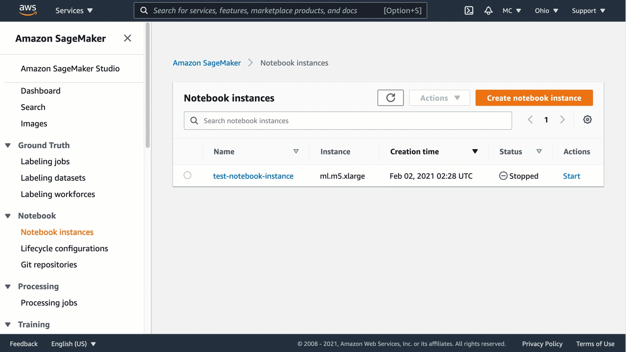626x352 pixels.
Task: Select the test-notebook-instance row radio button
Action: point(187,175)
